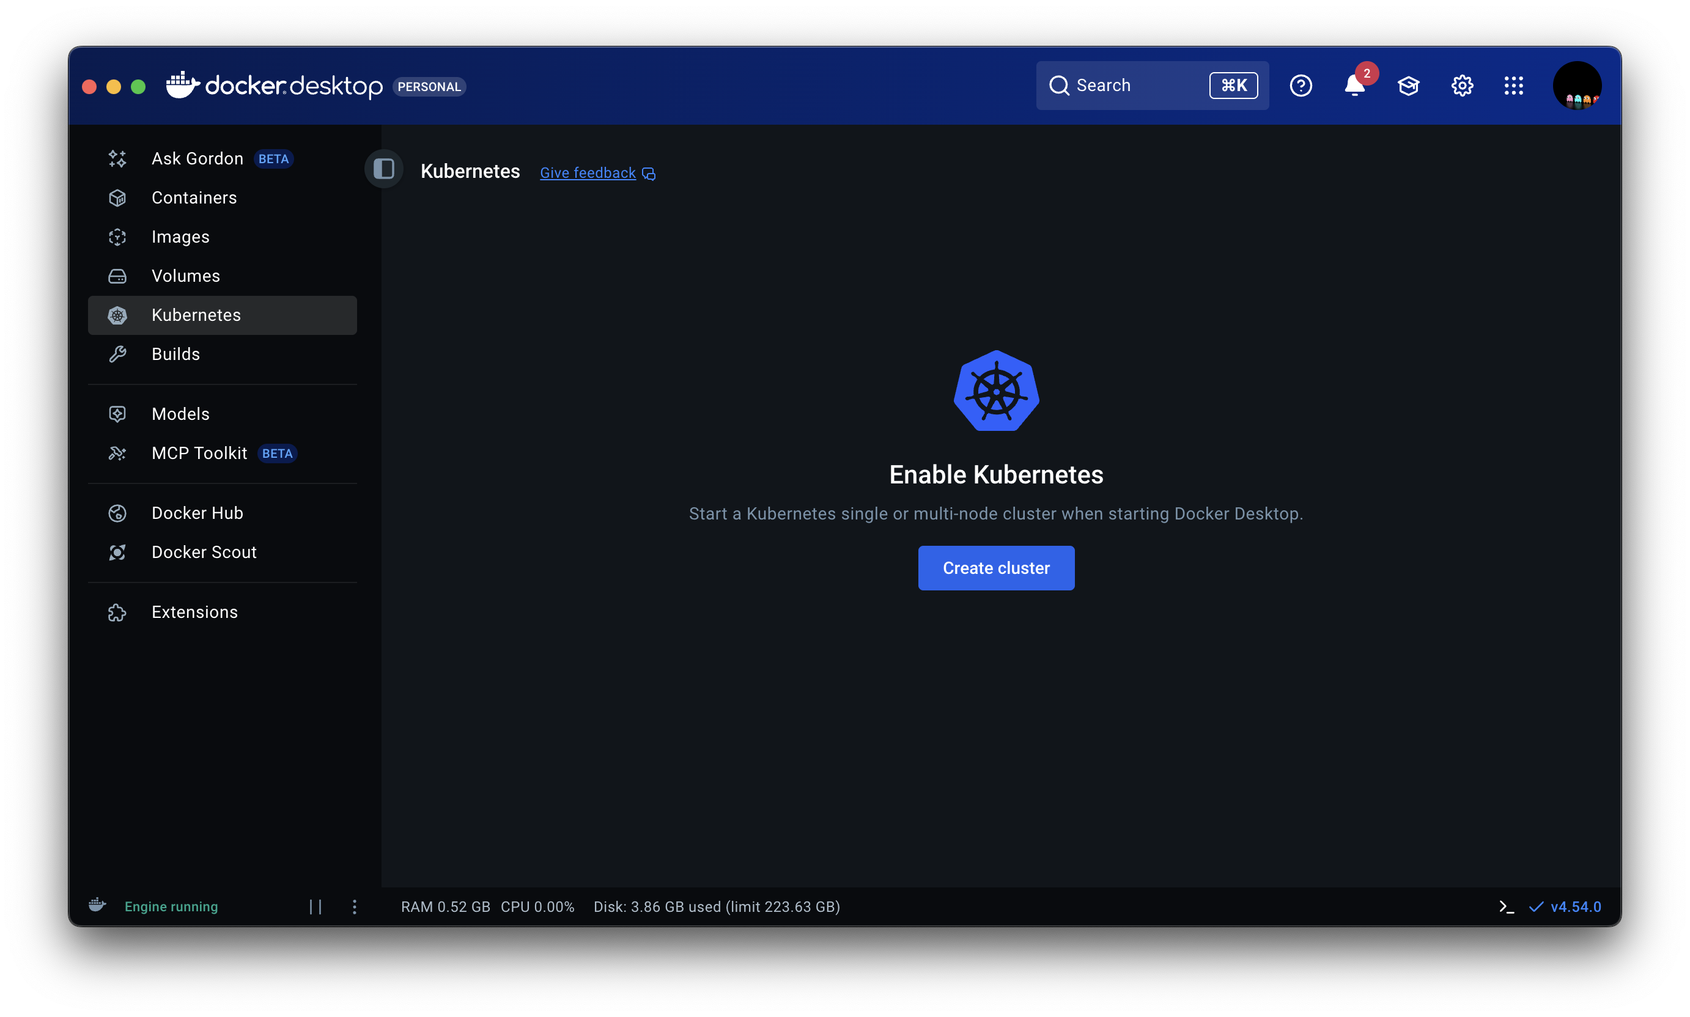Click the Docker whale icon in status bar
This screenshot has width=1690, height=1017.
pyautogui.click(x=97, y=905)
